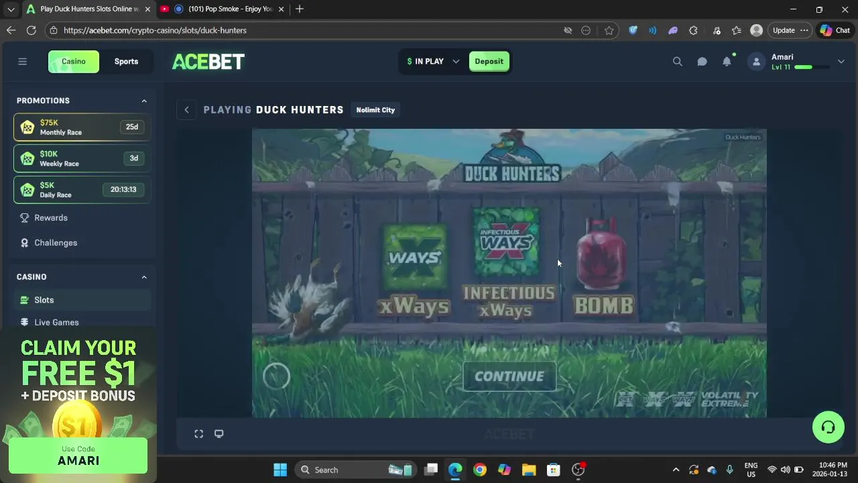
Task: Click the green Deposit button
Action: click(489, 62)
